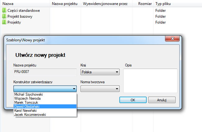The width and height of the screenshot is (202, 132).
Task: Click the Projekty folder icon
Action: [x=4, y=22]
